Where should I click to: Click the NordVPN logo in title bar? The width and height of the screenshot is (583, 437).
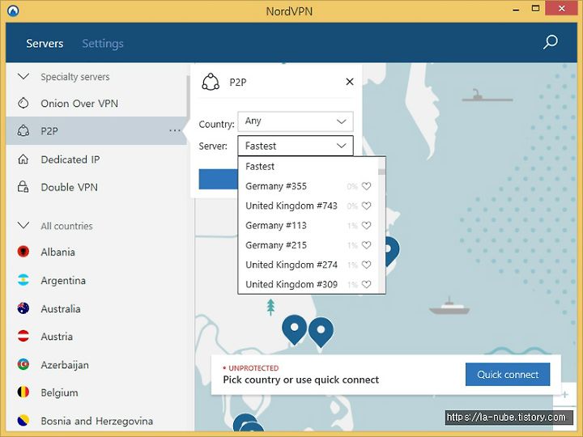click(13, 11)
